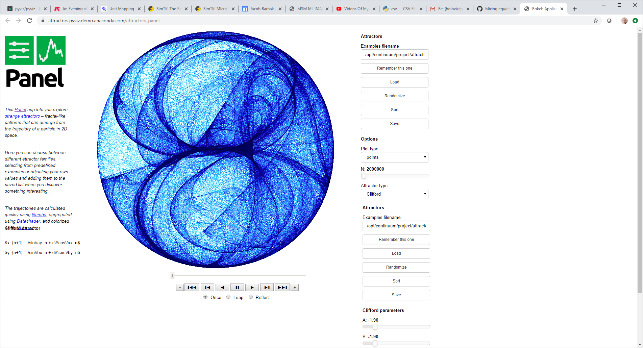Click the step forward one frame icon
The width and height of the screenshot is (643, 348).
pyautogui.click(x=267, y=287)
